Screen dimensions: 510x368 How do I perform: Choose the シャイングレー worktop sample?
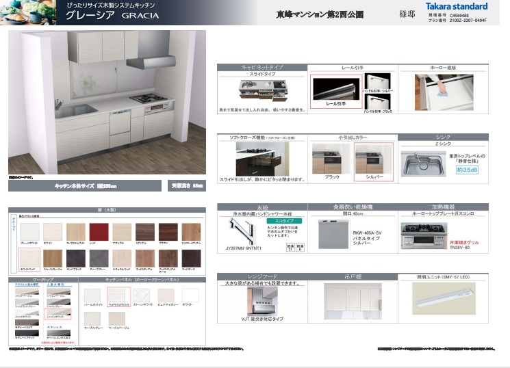click(59, 302)
